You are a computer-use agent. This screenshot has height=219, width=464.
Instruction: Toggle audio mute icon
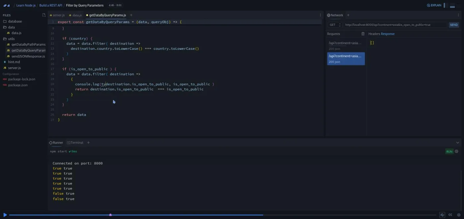coord(442,215)
